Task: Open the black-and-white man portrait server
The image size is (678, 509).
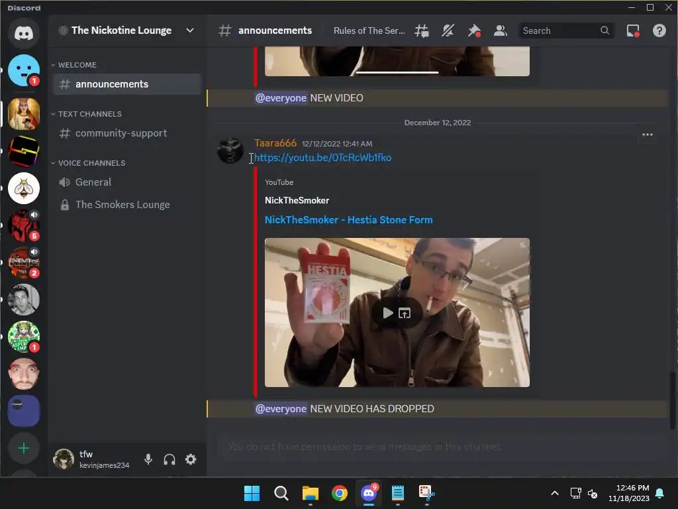Action: click(x=24, y=300)
